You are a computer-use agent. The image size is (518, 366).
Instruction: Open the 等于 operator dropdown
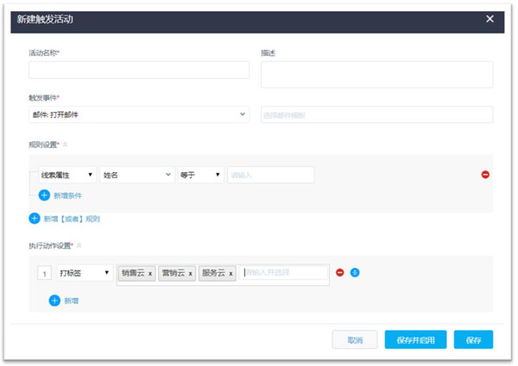tap(200, 175)
